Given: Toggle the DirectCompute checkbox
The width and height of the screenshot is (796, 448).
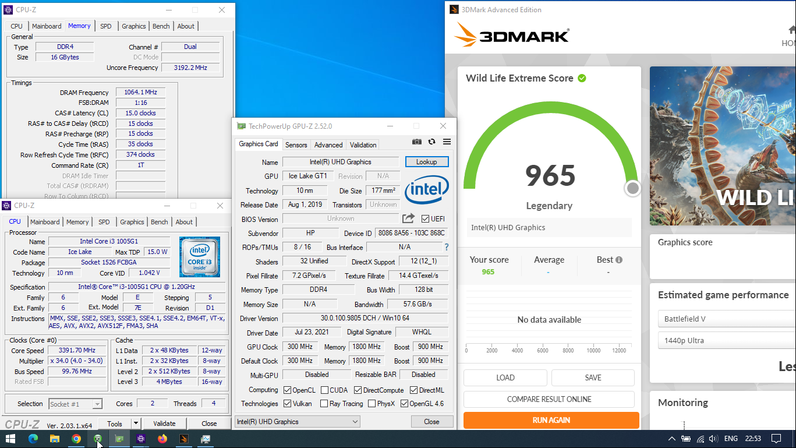Looking at the screenshot, I should point(358,390).
